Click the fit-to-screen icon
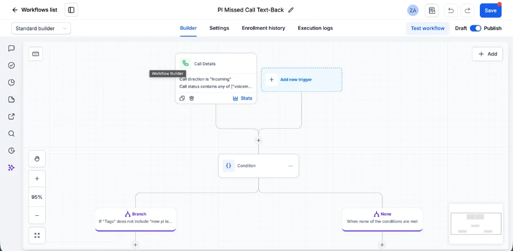Viewport: 513px width, 251px height. pos(37,236)
